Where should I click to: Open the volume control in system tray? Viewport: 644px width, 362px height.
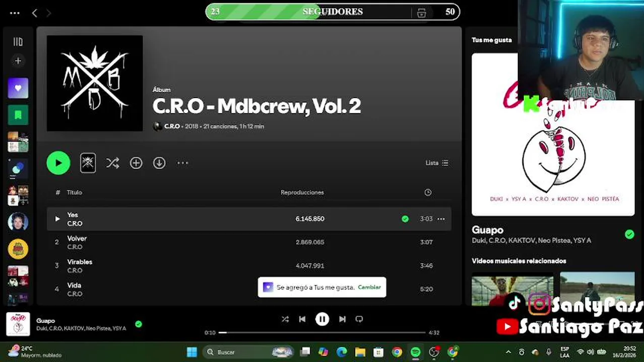pos(590,352)
